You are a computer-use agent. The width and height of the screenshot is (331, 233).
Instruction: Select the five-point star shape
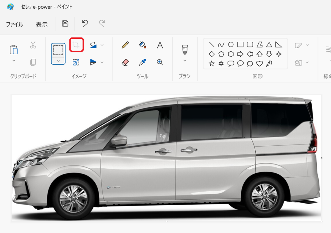coord(211,63)
